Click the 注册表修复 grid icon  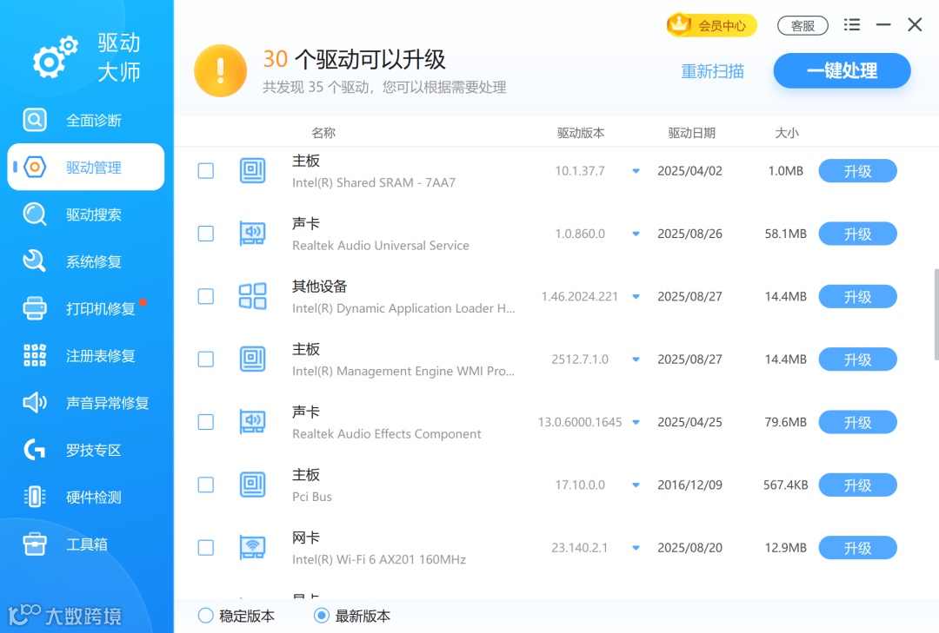pos(35,355)
